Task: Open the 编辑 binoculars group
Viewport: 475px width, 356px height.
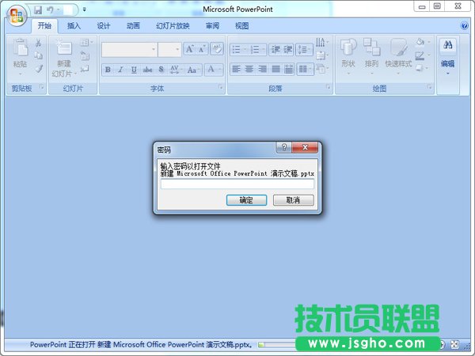Action: 447,57
